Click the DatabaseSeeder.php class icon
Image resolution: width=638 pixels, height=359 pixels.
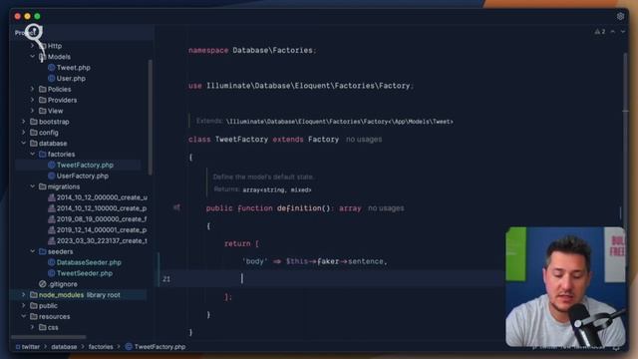point(51,262)
